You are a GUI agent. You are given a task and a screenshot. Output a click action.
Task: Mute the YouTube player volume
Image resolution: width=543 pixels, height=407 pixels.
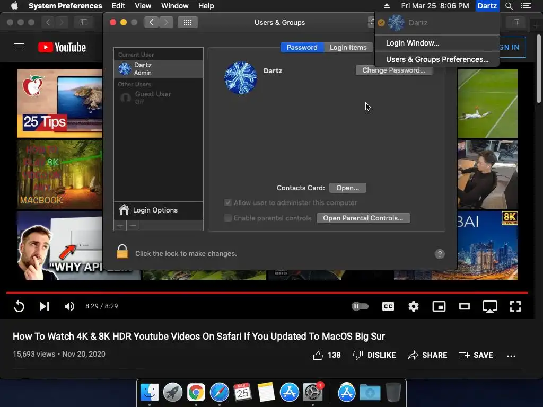pos(69,306)
